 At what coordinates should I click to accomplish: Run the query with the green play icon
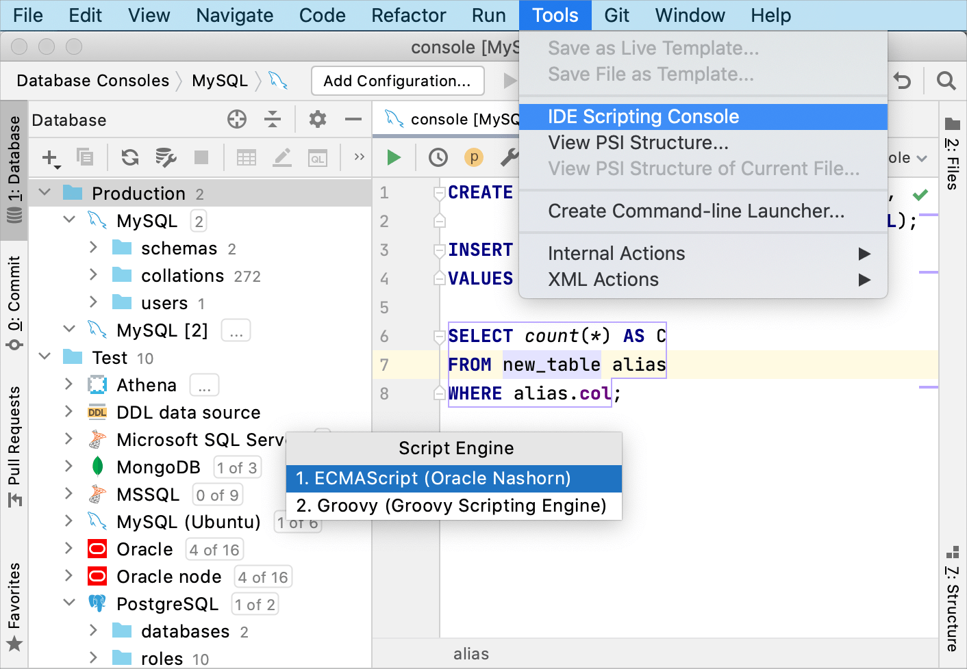(x=393, y=157)
